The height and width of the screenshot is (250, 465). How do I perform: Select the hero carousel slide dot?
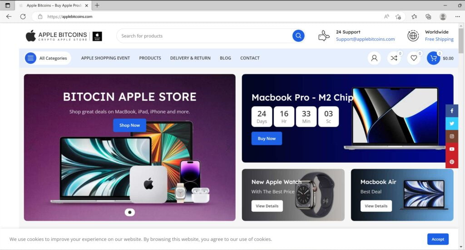[129, 212]
